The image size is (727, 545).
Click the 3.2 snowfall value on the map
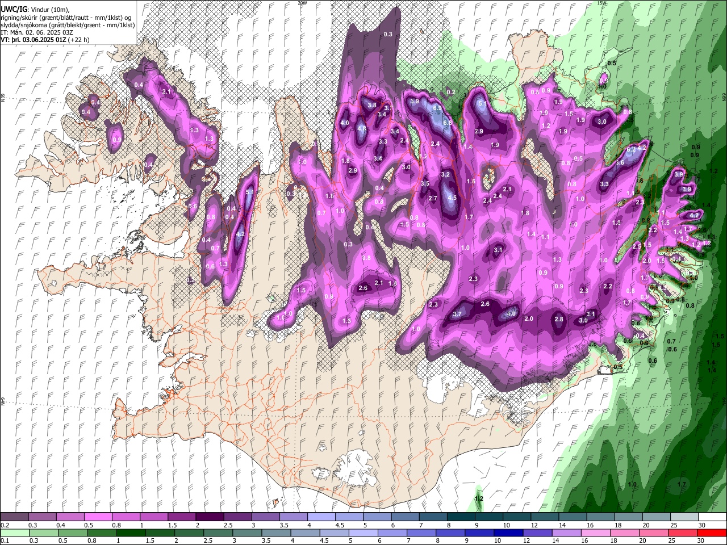click(445, 174)
